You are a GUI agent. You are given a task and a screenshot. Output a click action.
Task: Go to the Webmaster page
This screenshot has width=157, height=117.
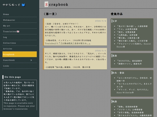click(20, 20)
